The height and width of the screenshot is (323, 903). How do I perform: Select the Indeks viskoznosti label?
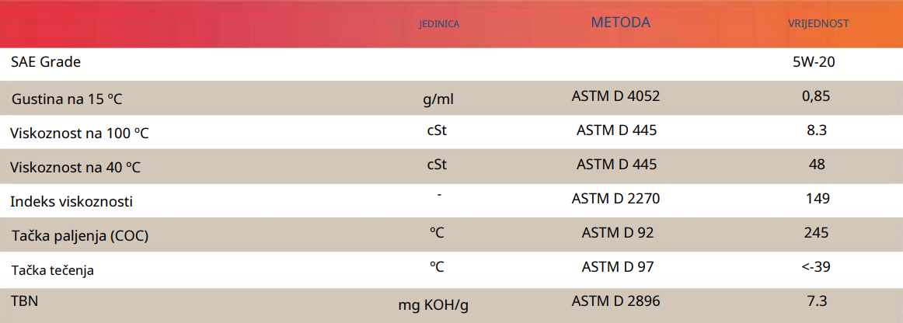(x=71, y=202)
